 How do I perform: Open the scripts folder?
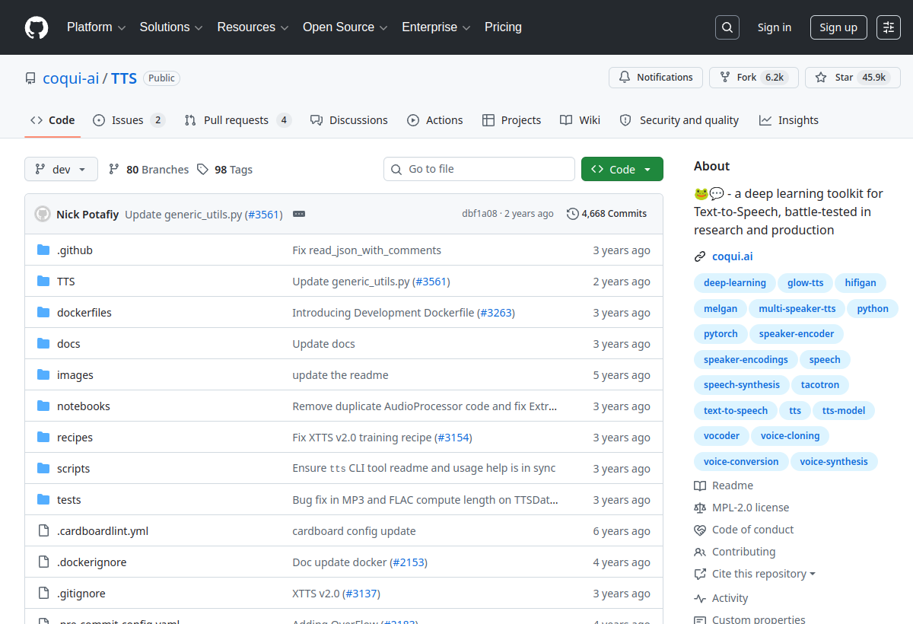(74, 469)
